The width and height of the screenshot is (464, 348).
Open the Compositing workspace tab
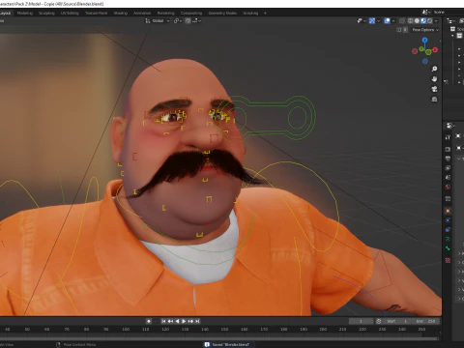pos(191,14)
